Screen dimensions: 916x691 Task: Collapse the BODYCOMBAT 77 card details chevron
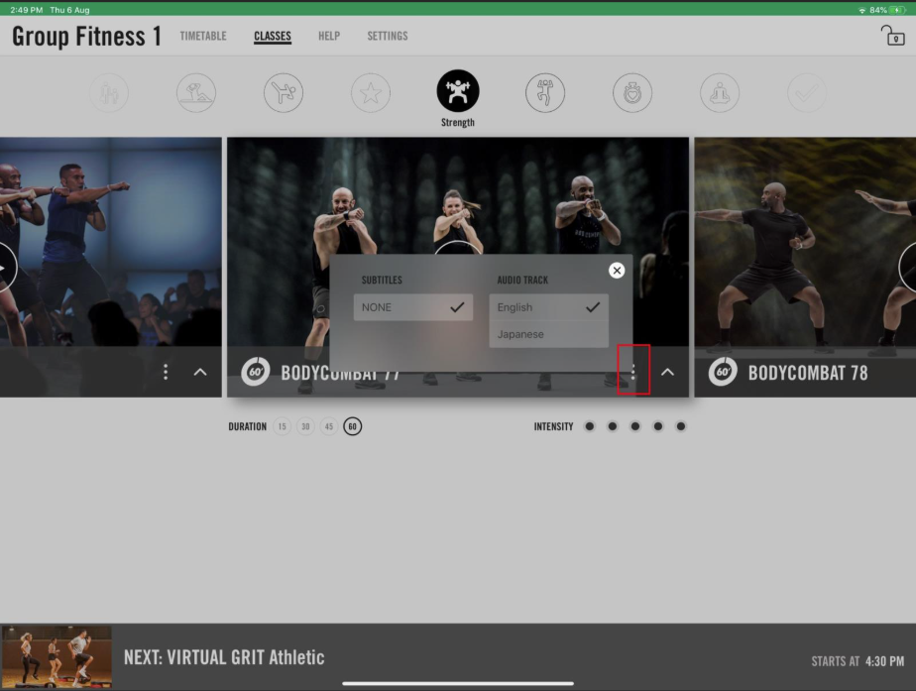(x=667, y=372)
